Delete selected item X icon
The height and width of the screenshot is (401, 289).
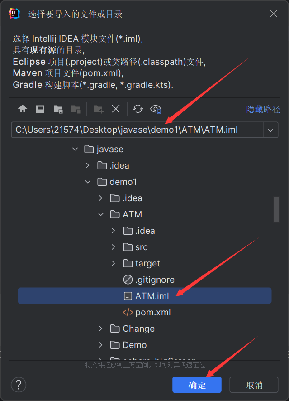tap(116, 109)
